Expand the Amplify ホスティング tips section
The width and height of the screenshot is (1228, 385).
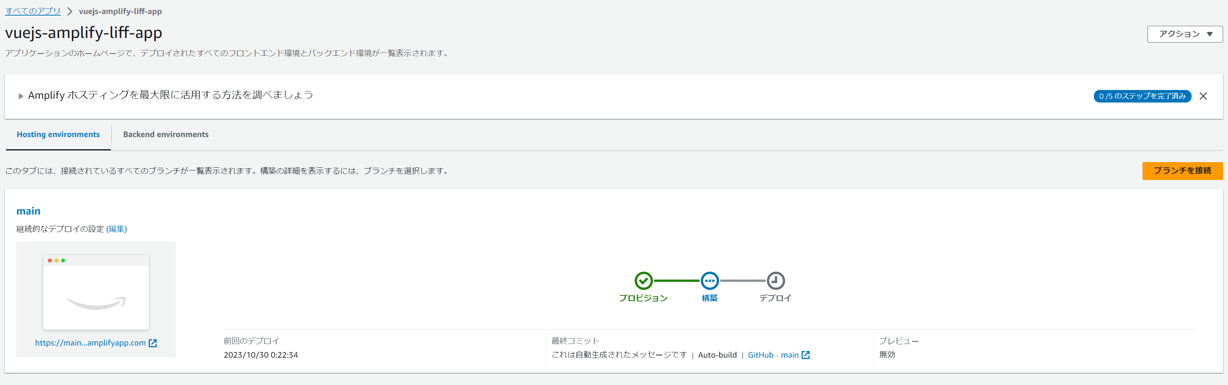click(21, 96)
